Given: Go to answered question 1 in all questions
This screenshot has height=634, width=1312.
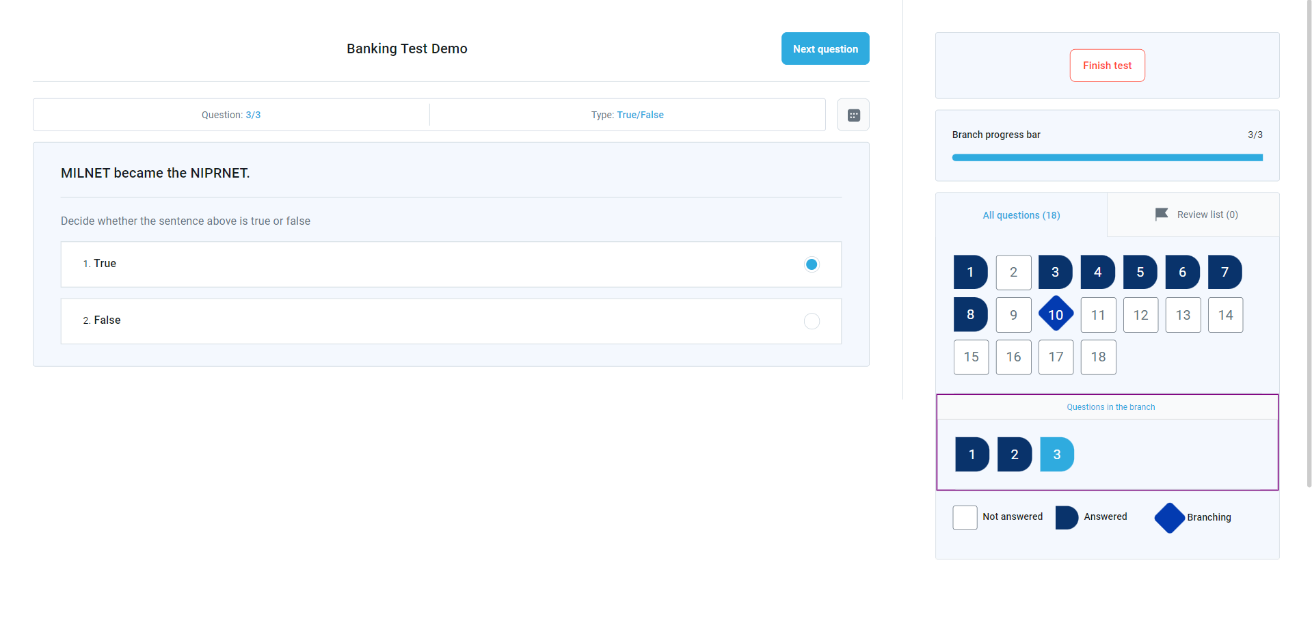Looking at the screenshot, I should pyautogui.click(x=970, y=272).
